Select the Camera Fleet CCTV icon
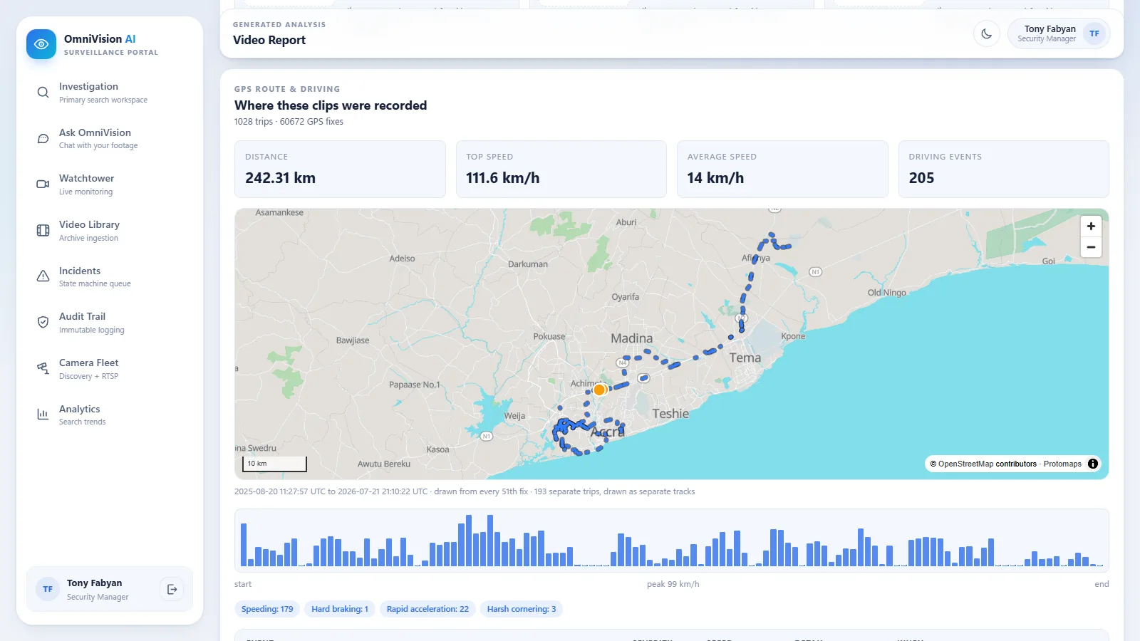 (43, 368)
